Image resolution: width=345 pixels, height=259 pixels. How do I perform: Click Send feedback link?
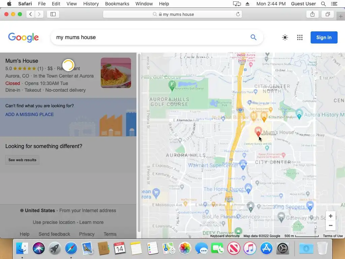pyautogui.click(x=54, y=234)
